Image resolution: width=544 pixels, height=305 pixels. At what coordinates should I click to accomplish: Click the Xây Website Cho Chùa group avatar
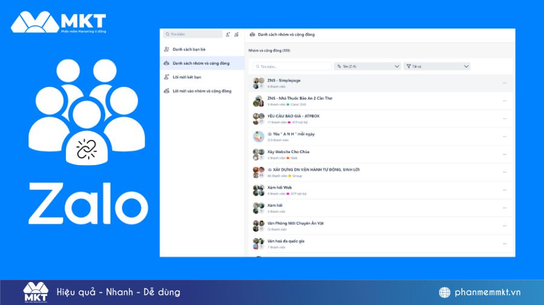coord(259,154)
